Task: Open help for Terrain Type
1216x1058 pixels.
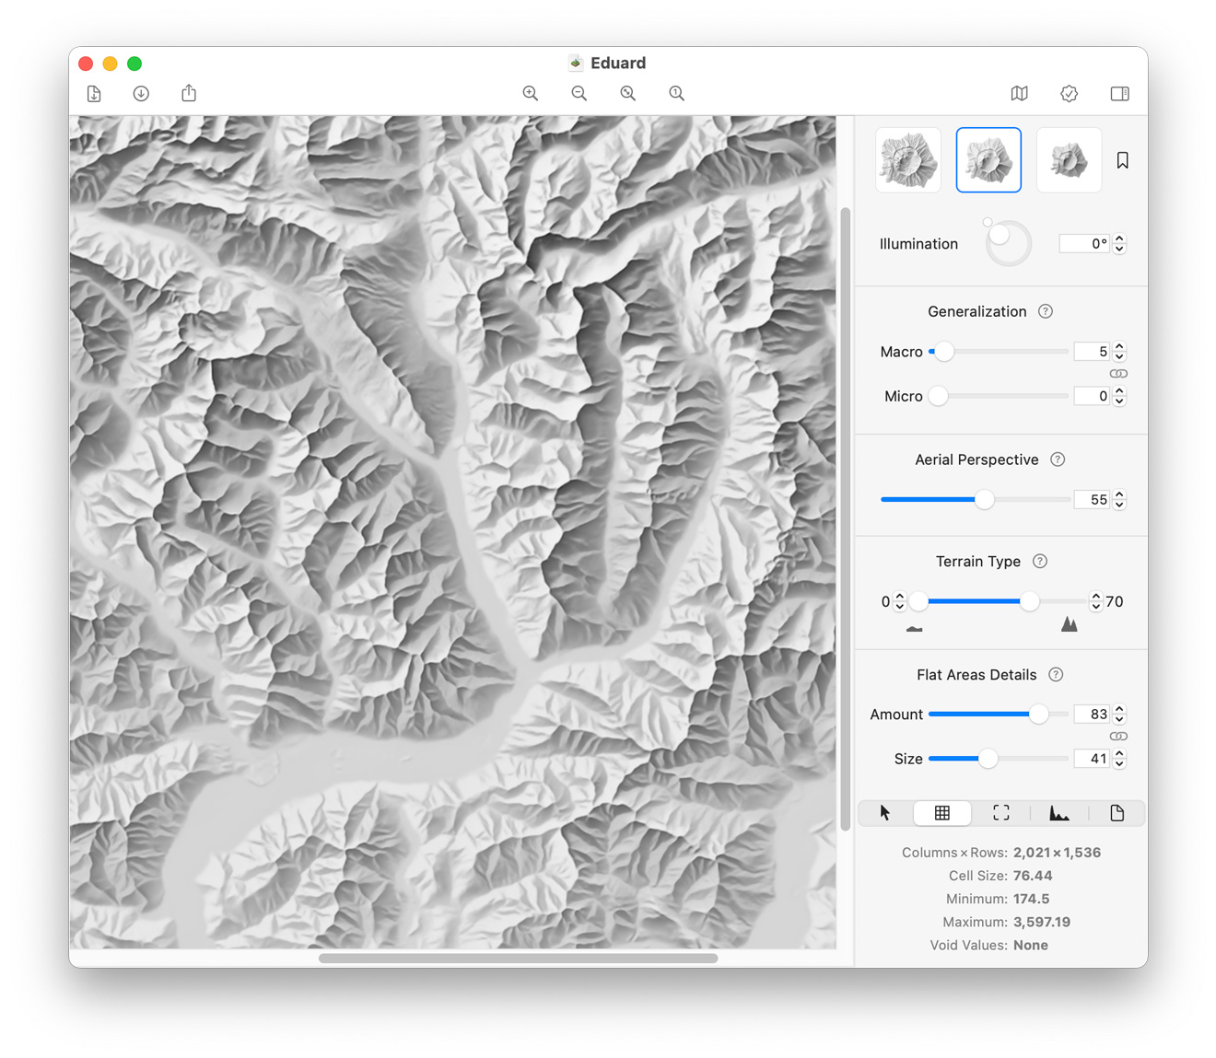Action: coord(1040,561)
